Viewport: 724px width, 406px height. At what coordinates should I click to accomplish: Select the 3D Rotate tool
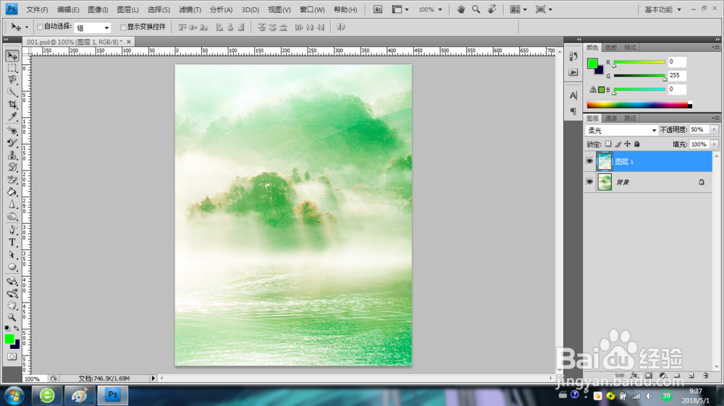[x=12, y=281]
